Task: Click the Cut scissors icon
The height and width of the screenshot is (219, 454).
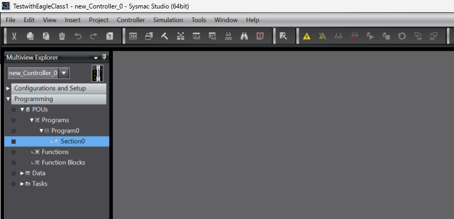Action: pyautogui.click(x=14, y=36)
